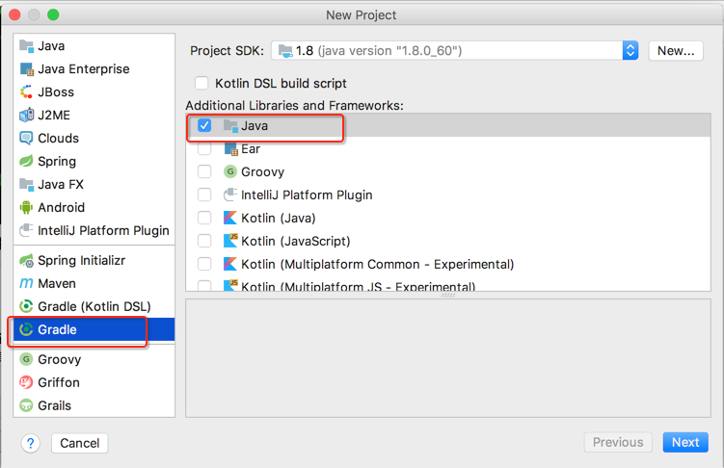
Task: Click the Project SDK 1.8 combo box
Action: pyautogui.click(x=455, y=51)
